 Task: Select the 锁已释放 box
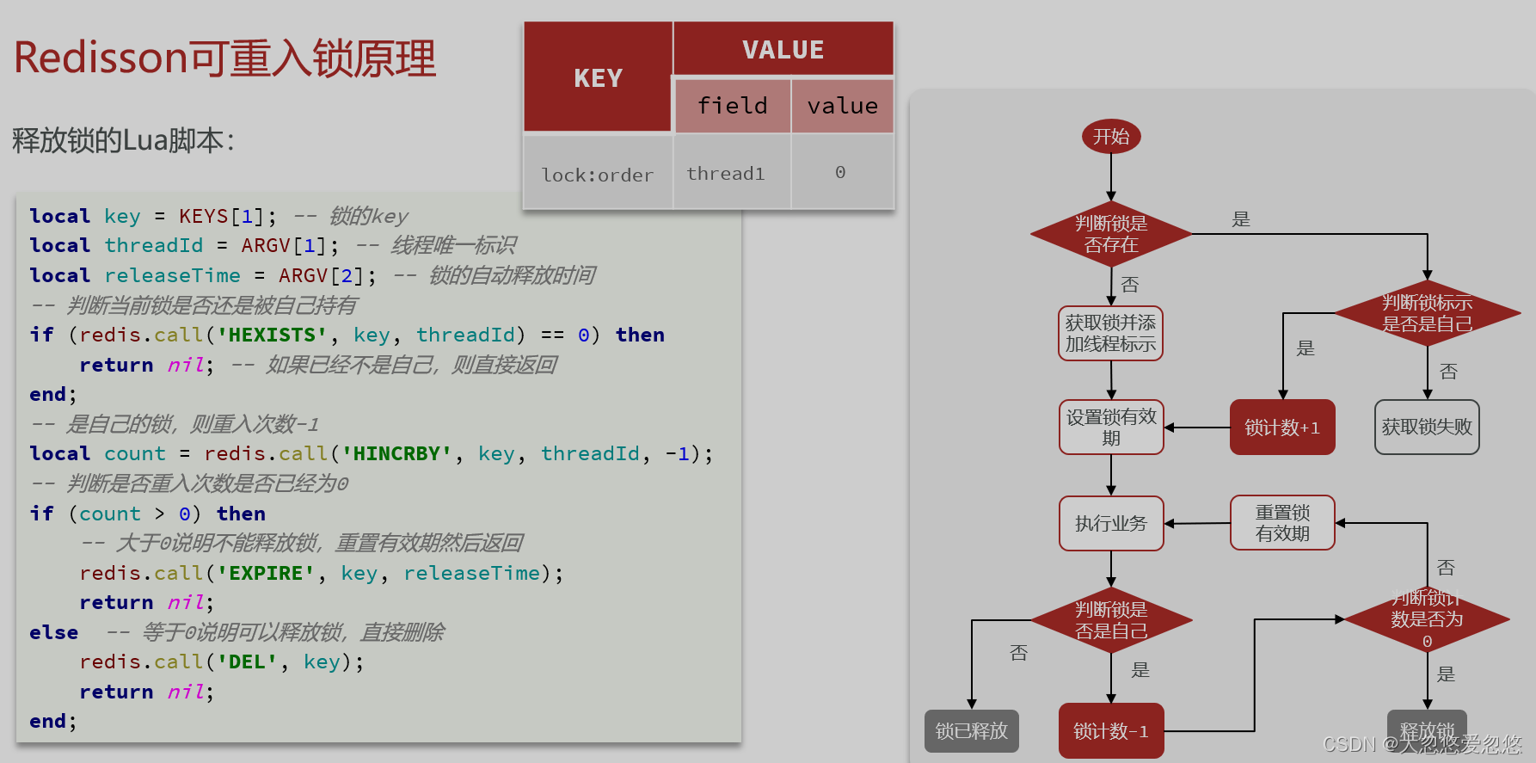click(972, 731)
